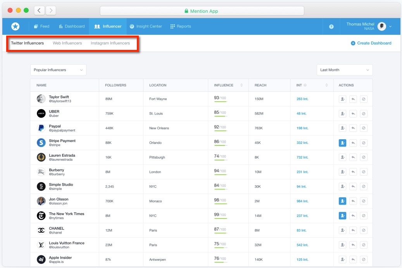The image size is (402, 268).
Task: Follow Paypal with the add-user icon
Action: [343, 128]
